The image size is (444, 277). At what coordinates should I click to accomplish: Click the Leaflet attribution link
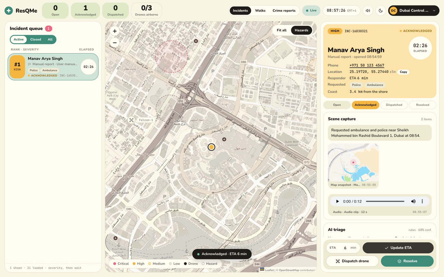click(x=269, y=270)
